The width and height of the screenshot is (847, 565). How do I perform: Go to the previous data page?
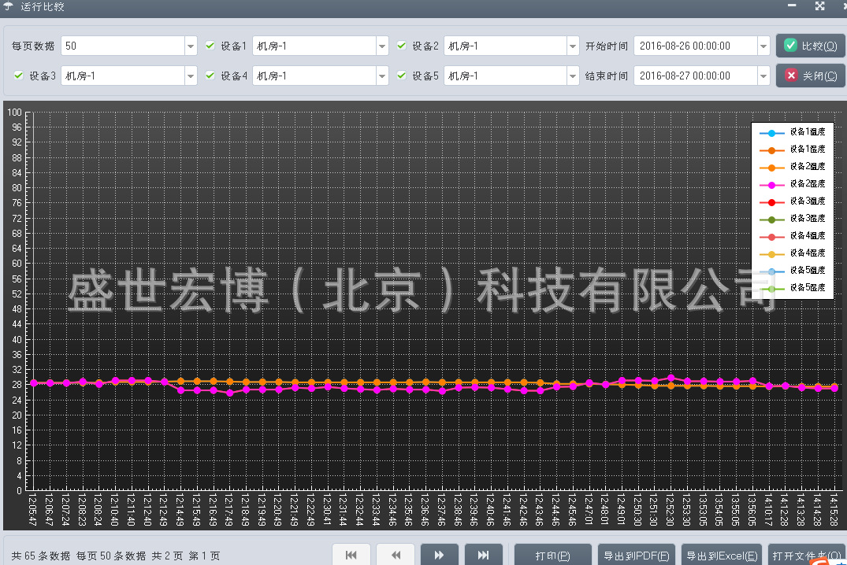(396, 555)
